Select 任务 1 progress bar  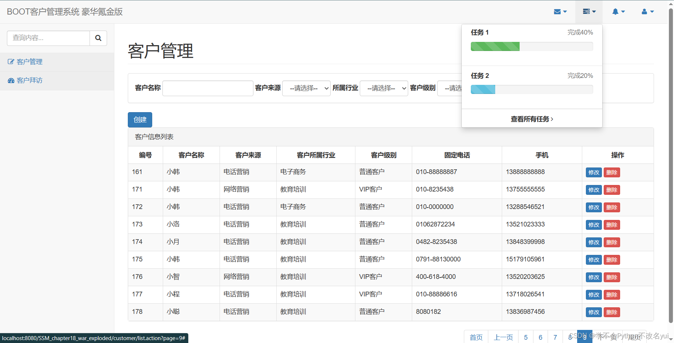[532, 46]
